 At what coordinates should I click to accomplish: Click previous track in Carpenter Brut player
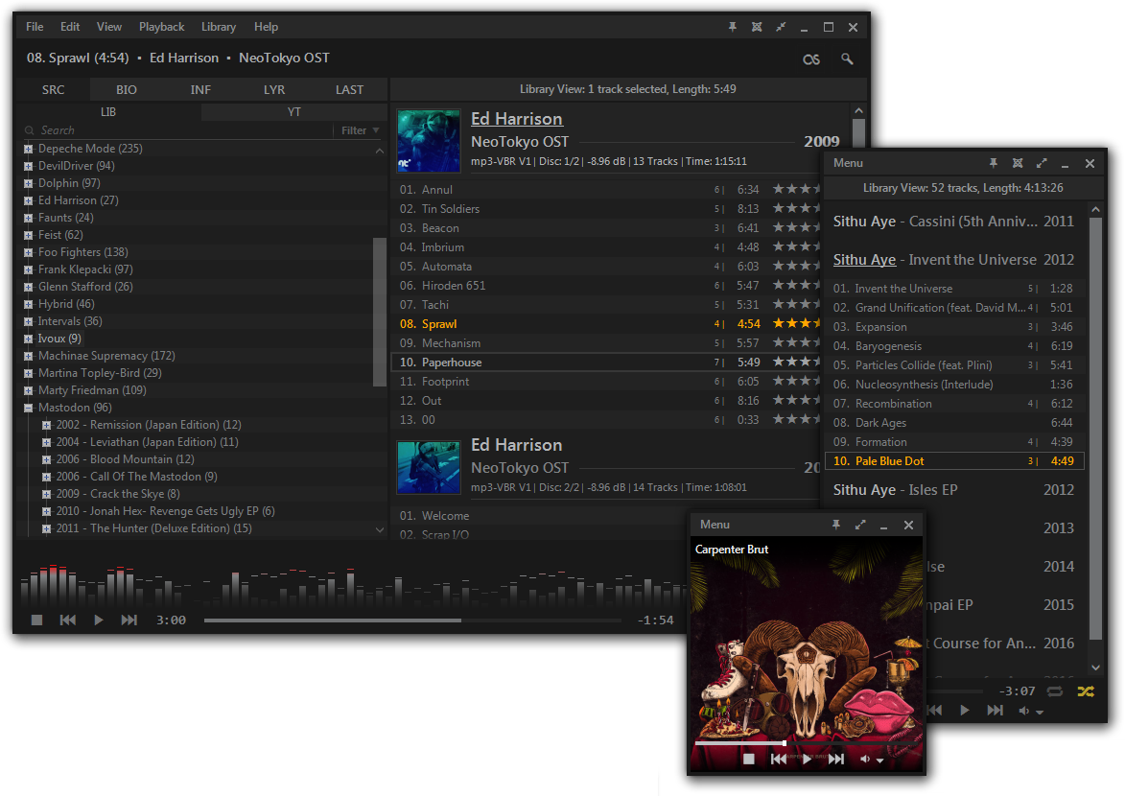tap(779, 759)
